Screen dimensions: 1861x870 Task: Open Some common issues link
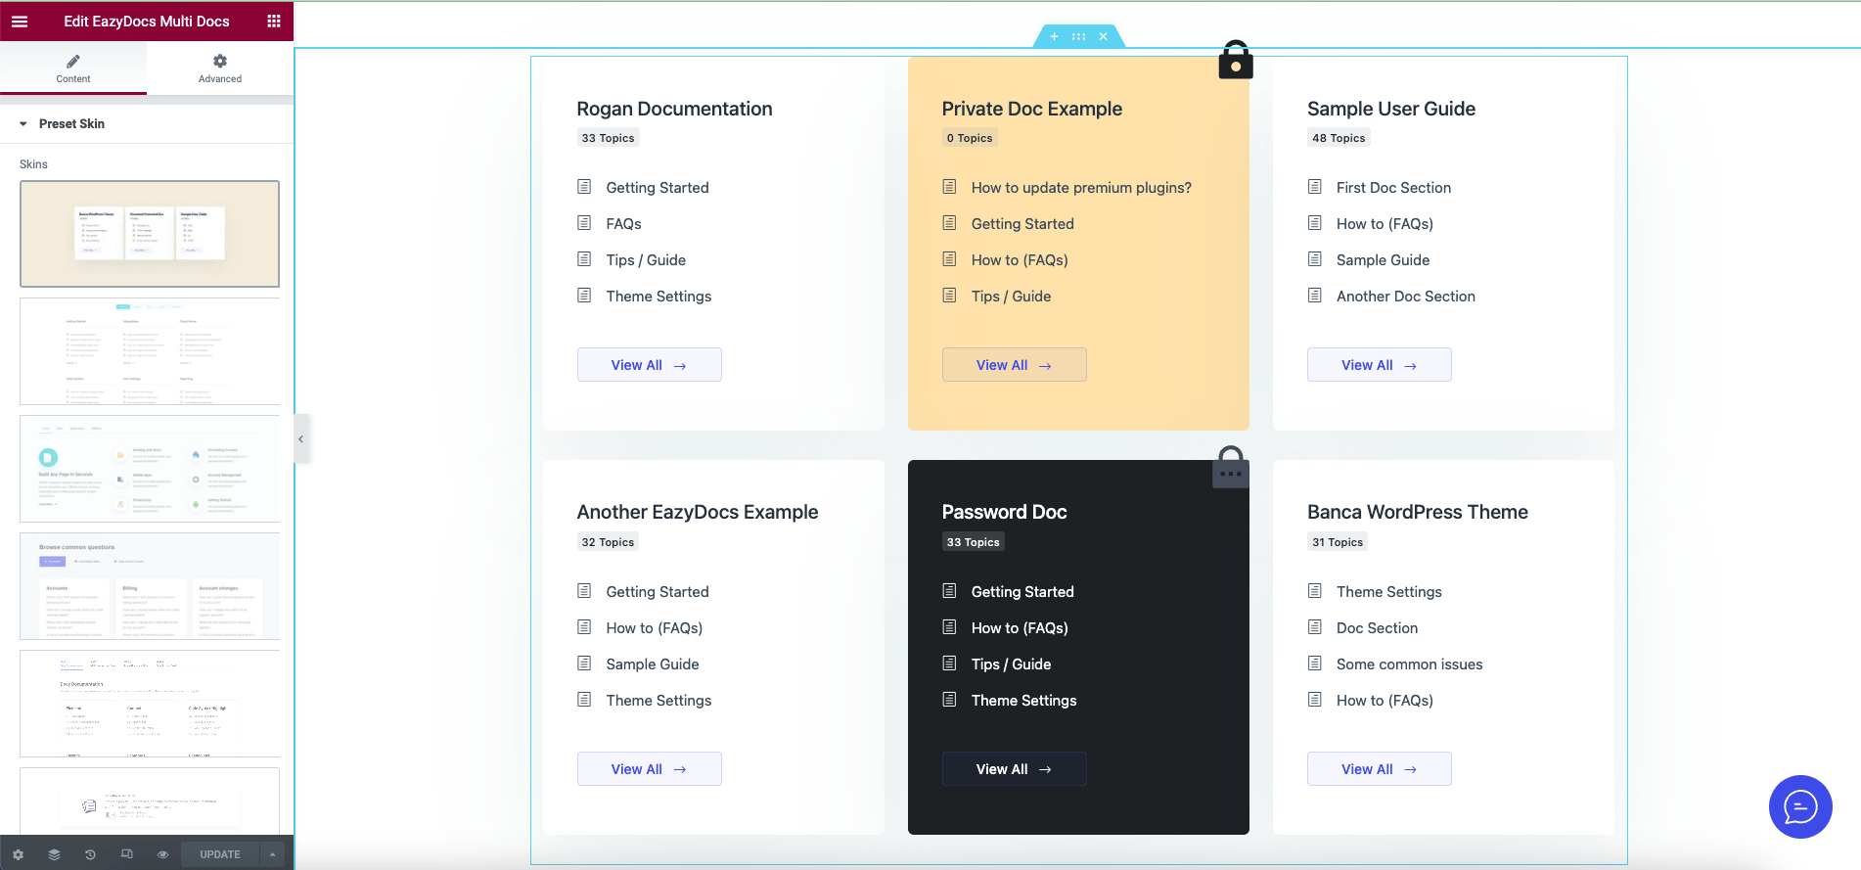tap(1409, 664)
